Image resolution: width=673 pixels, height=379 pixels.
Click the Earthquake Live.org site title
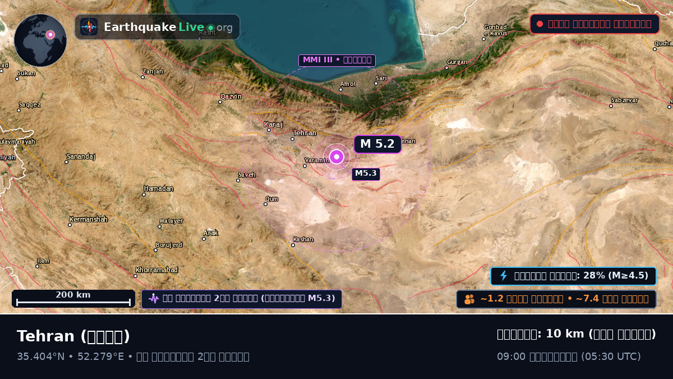tap(168, 28)
